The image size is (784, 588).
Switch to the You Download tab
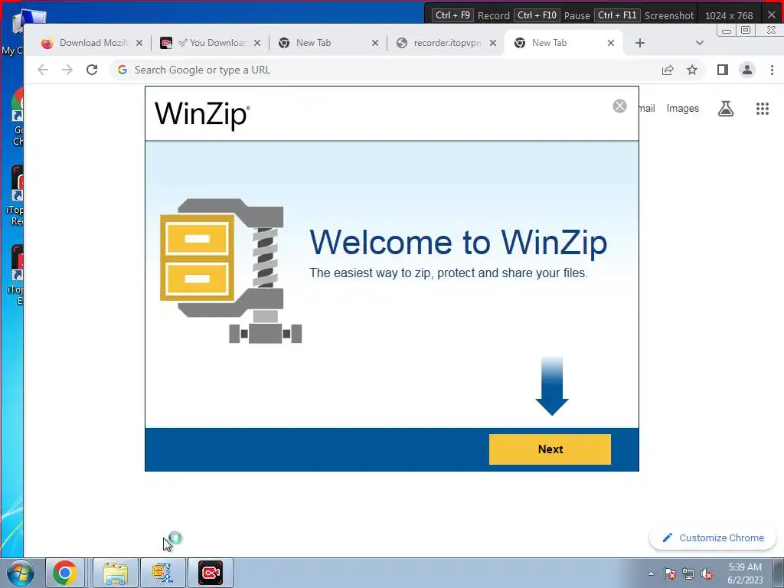pyautogui.click(x=210, y=43)
